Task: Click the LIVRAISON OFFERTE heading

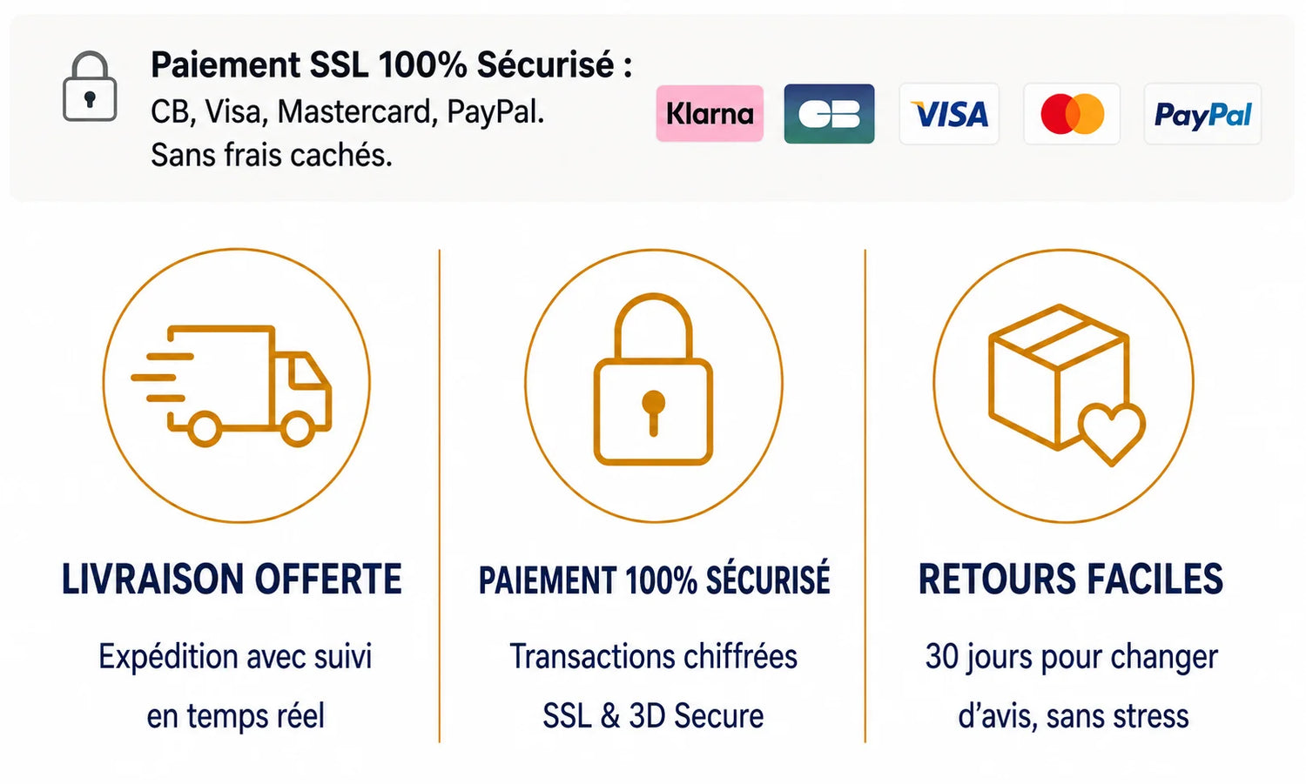Action: coord(232,580)
